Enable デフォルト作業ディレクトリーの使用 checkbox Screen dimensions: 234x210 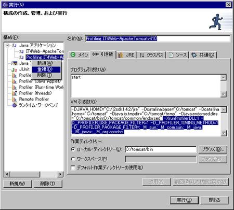[73, 167]
